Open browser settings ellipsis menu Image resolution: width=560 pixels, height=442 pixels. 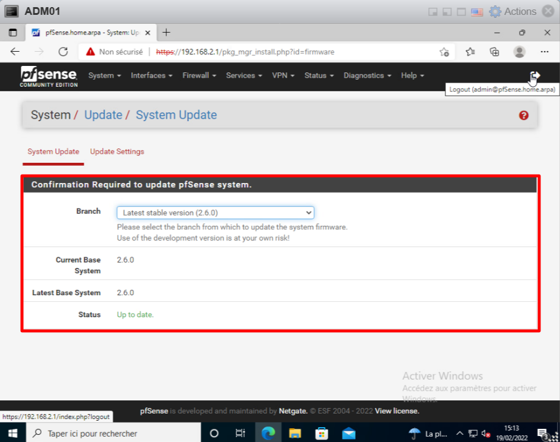point(544,52)
